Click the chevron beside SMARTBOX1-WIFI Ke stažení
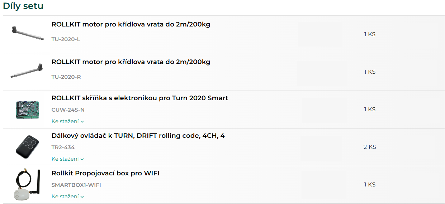445x204 pixels. coord(82,197)
